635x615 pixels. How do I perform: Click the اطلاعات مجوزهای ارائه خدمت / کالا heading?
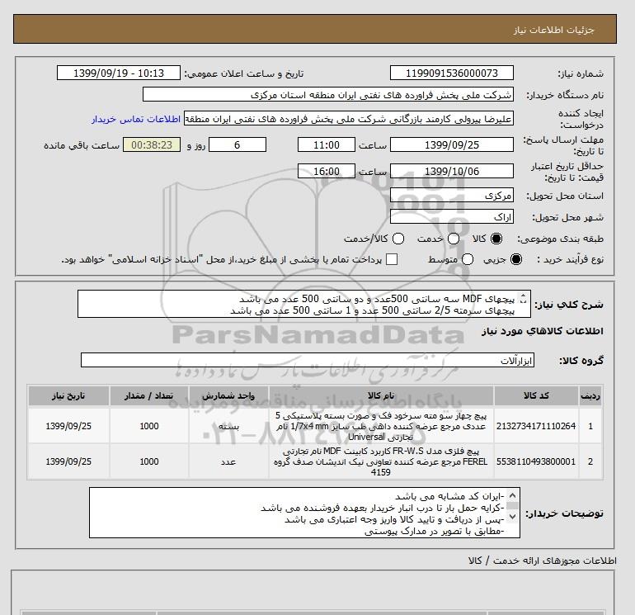tap(543, 561)
